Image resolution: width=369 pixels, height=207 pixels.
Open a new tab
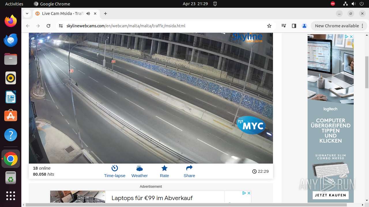[x=106, y=14]
